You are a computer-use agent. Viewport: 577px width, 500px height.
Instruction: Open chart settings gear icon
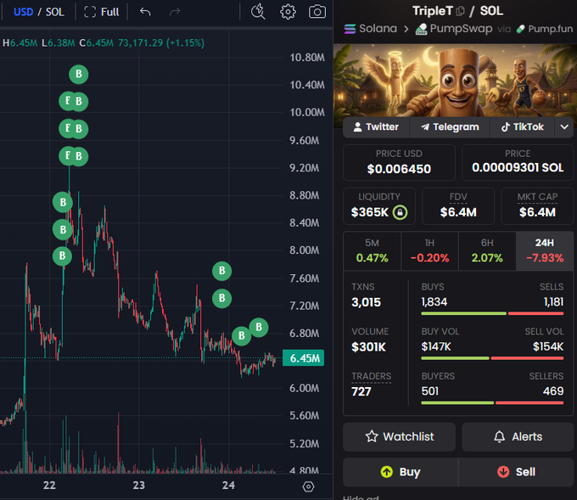(x=288, y=12)
